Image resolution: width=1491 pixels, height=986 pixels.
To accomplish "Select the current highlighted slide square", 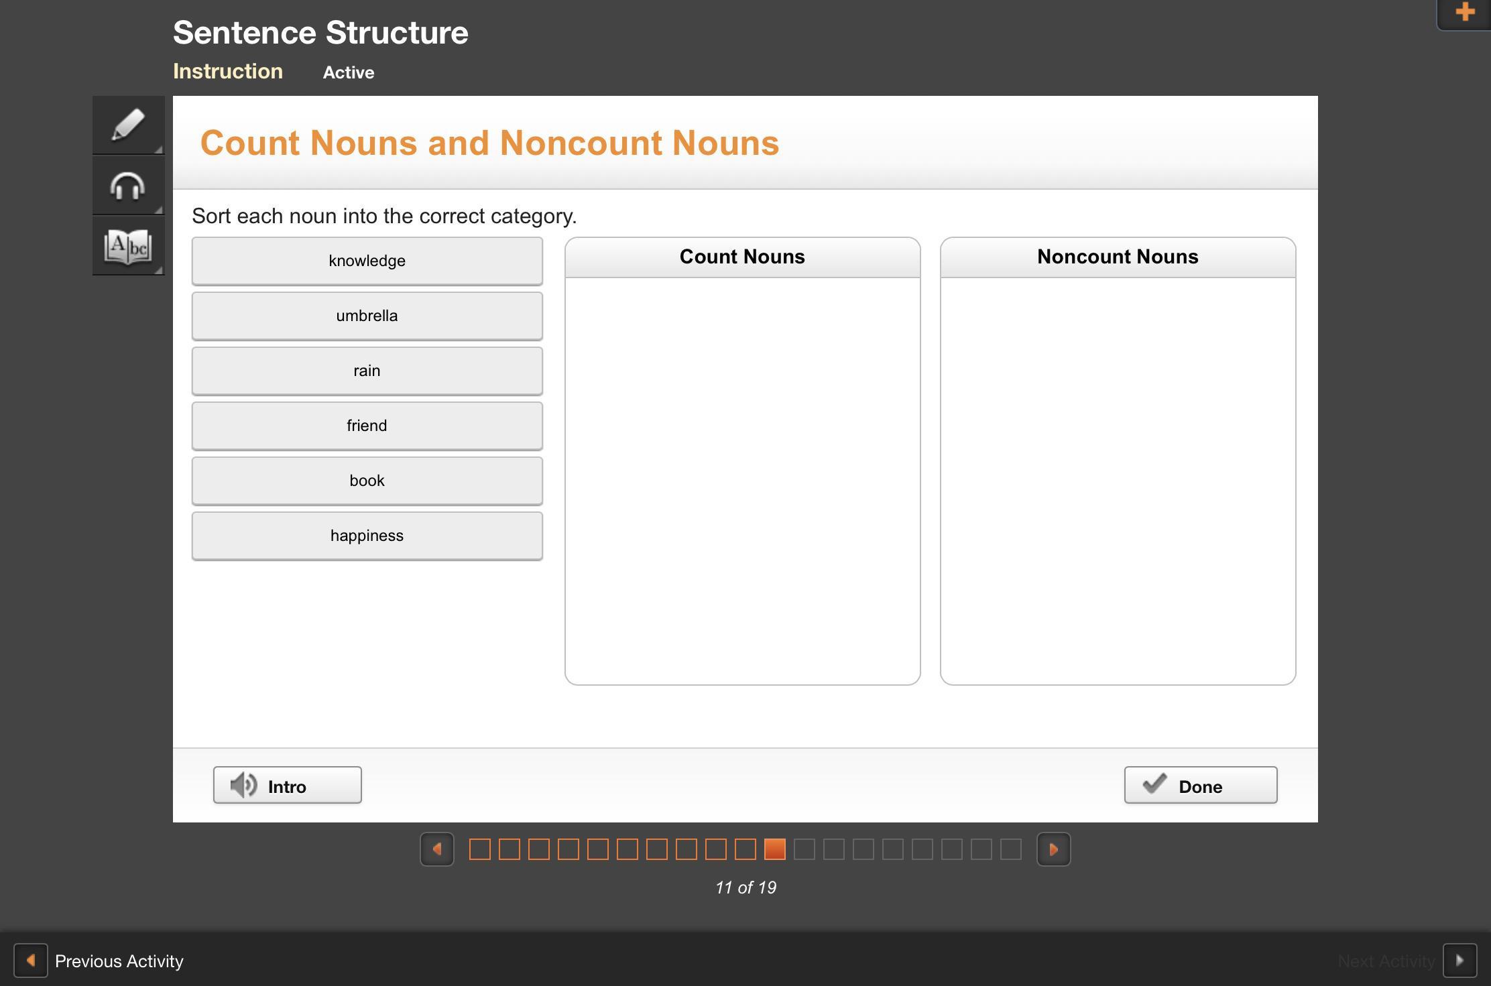I will tap(775, 849).
